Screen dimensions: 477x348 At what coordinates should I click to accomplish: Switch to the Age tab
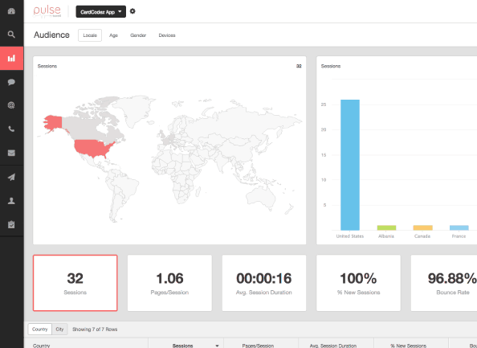[113, 35]
